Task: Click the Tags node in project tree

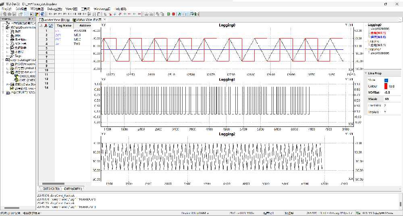Action: coord(18,56)
